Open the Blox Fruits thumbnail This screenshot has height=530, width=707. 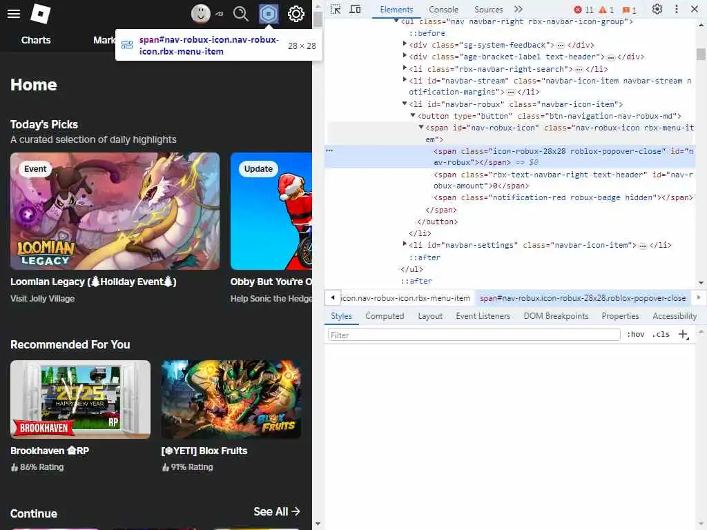(231, 400)
